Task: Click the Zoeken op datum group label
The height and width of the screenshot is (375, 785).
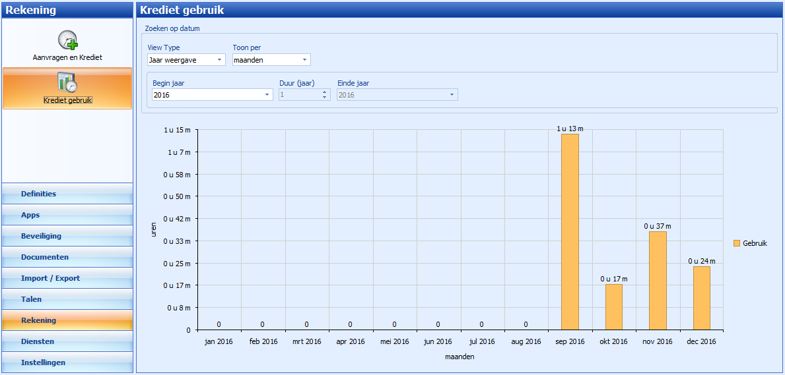Action: click(172, 28)
